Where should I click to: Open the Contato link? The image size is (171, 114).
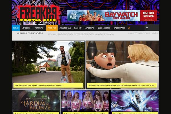(x=155, y=33)
